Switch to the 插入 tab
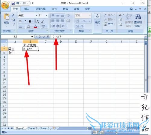Screen dimensions: 151x135 point(27,9)
